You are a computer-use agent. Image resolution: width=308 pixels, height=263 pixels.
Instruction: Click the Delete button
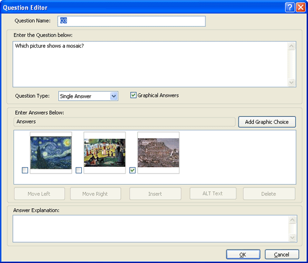point(269,194)
